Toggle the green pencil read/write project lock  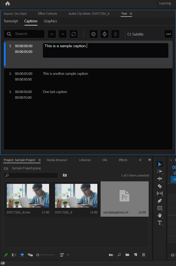pyautogui.click(x=6, y=255)
